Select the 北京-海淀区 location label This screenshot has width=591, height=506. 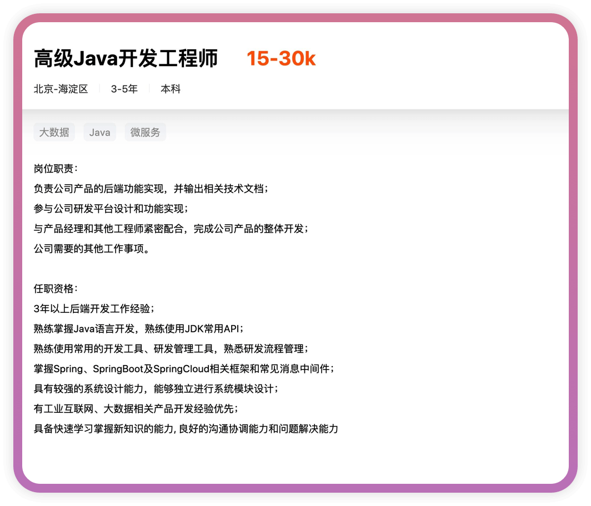point(61,89)
